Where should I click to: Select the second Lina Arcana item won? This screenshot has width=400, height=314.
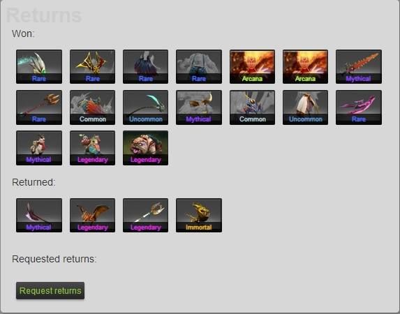[305, 66]
